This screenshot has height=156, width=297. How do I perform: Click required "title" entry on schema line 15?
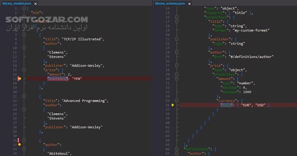pyautogui.click(x=240, y=13)
